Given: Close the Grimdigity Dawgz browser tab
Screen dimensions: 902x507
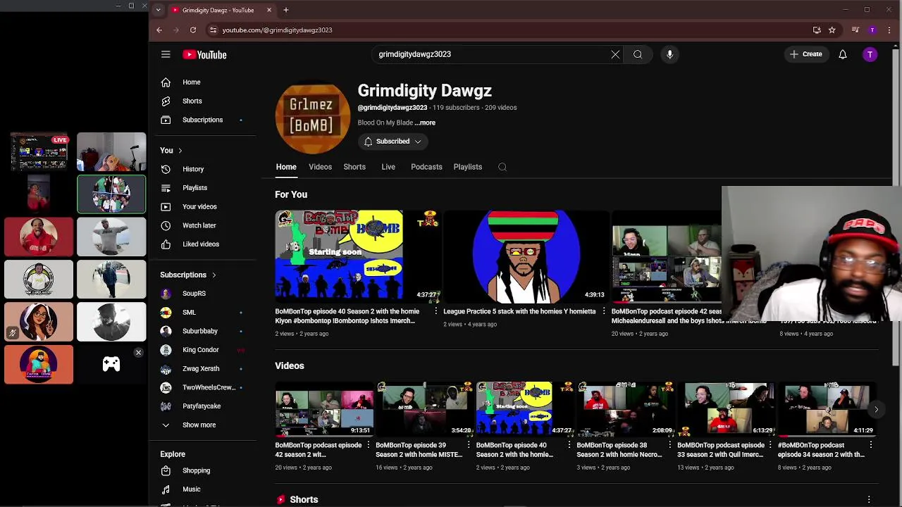Looking at the screenshot, I should [269, 10].
